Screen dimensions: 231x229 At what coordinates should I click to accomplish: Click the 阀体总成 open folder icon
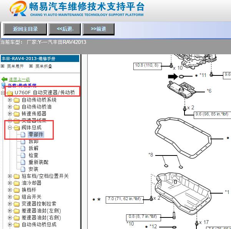point(17,128)
